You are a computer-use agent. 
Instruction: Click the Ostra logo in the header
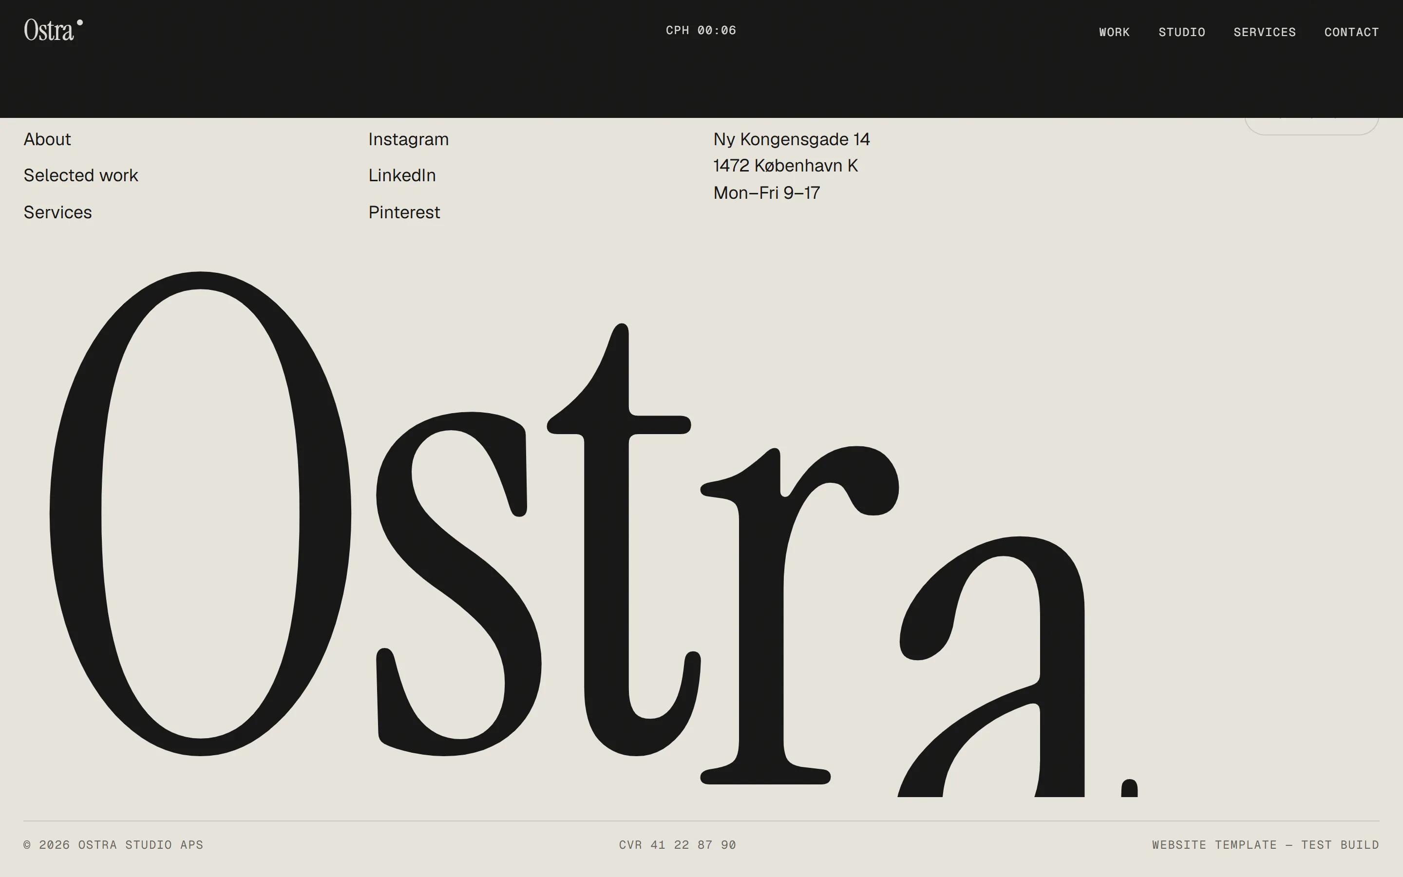(53, 30)
